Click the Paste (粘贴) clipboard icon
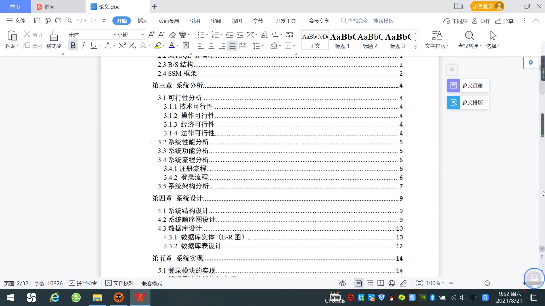Viewport: 545px width, 306px height. tap(12, 36)
